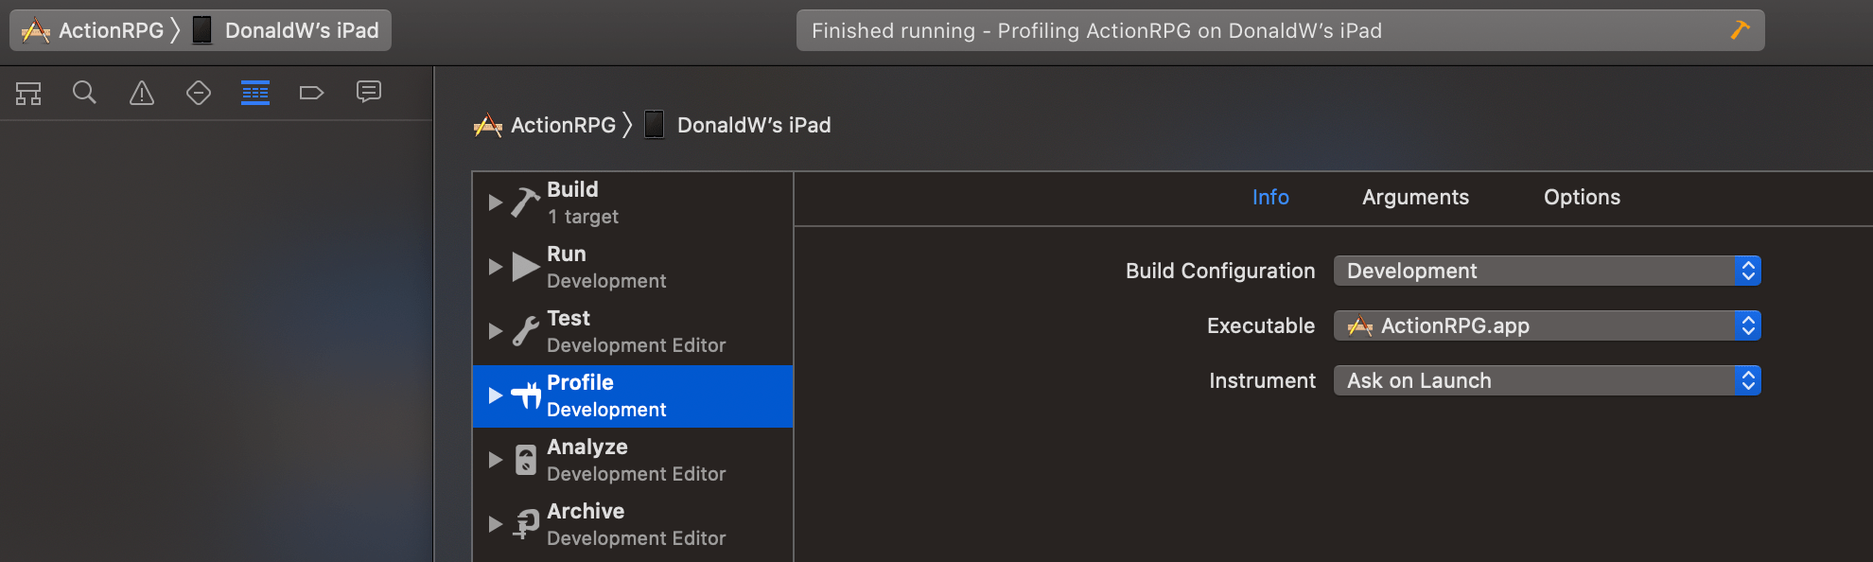
Task: Open the Executable ActionRPG.app dropdown
Action: [1547, 325]
